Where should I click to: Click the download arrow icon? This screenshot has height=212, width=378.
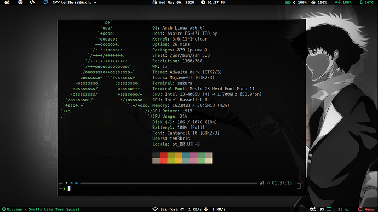[x=206, y=209]
